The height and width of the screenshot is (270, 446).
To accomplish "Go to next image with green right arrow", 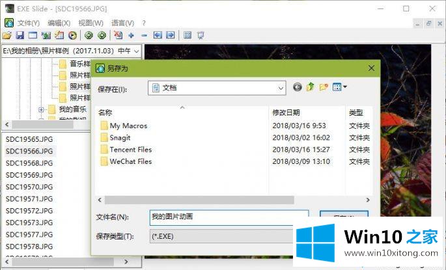I will pos(102,35).
